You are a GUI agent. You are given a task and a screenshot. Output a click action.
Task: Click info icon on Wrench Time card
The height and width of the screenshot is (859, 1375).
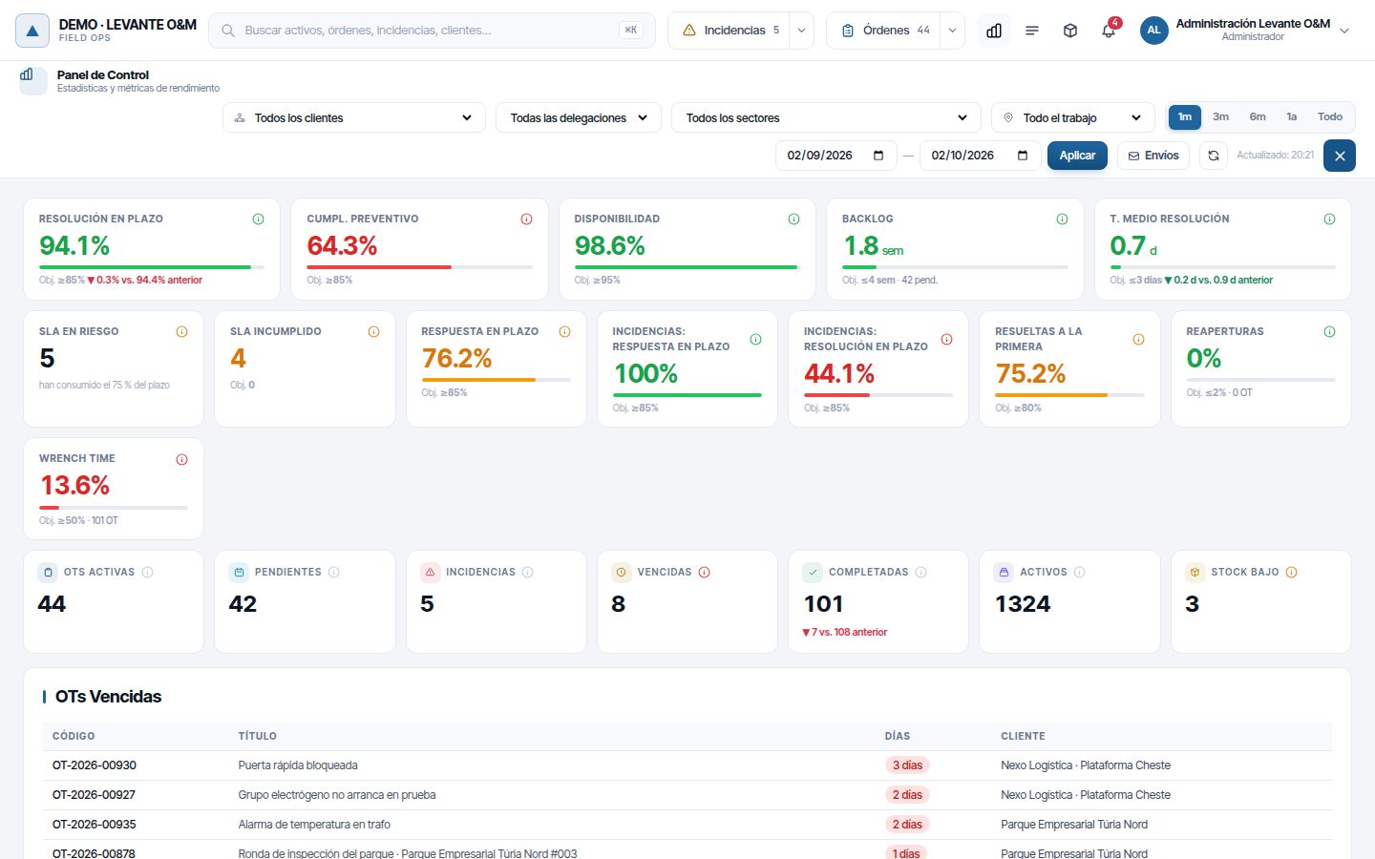coord(181,459)
